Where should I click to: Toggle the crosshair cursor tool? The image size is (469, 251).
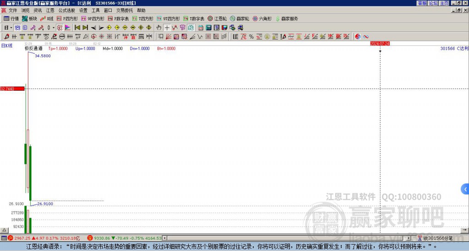pyautogui.click(x=167, y=27)
